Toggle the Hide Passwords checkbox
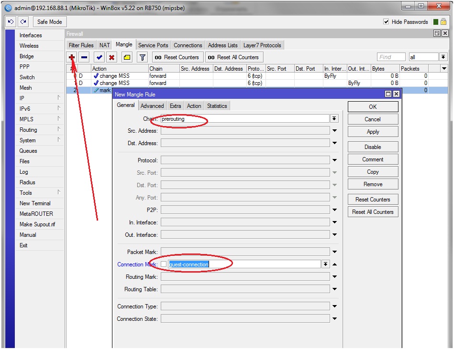The height and width of the screenshot is (349, 454). (x=387, y=22)
